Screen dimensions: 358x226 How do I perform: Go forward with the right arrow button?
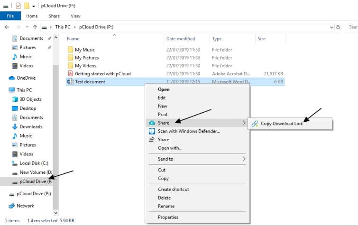18,27
